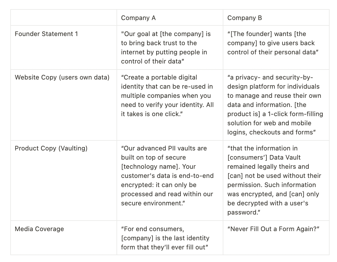The image size is (337, 262).
Task: Click the 'portable digital identity' website copy cell
Action: (x=167, y=96)
